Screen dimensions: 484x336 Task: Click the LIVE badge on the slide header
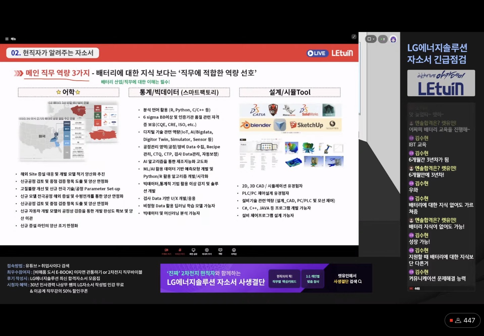tap(317, 53)
